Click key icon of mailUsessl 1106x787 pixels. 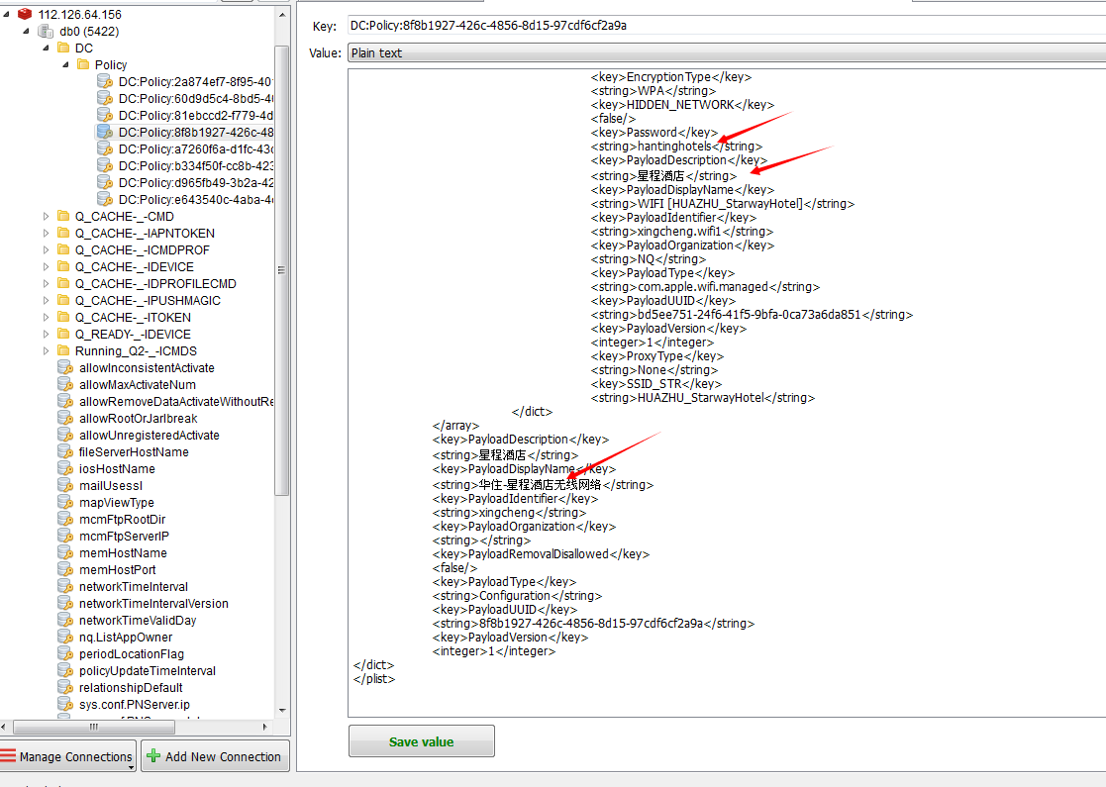(x=65, y=485)
